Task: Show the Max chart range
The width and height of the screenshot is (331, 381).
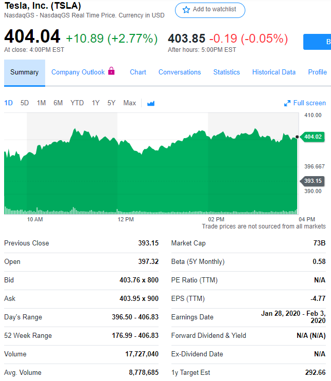Action: click(129, 103)
